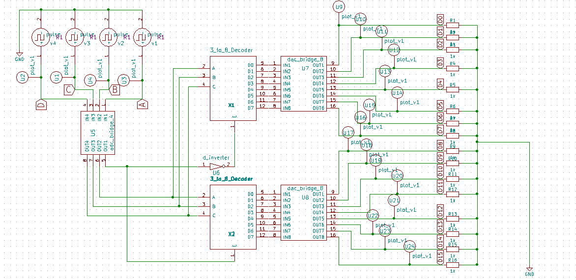Click the d_inverter U6 gate symbol
576x280 pixels.
coord(216,166)
